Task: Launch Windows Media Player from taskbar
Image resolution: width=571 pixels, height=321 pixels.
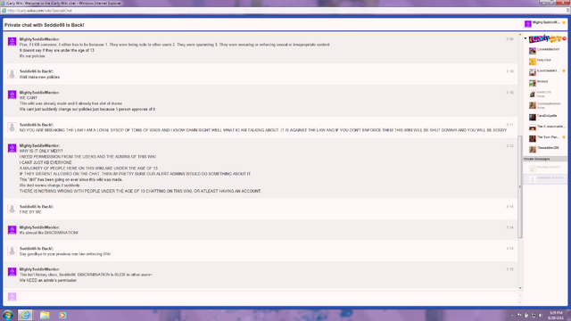Action: tap(62, 315)
